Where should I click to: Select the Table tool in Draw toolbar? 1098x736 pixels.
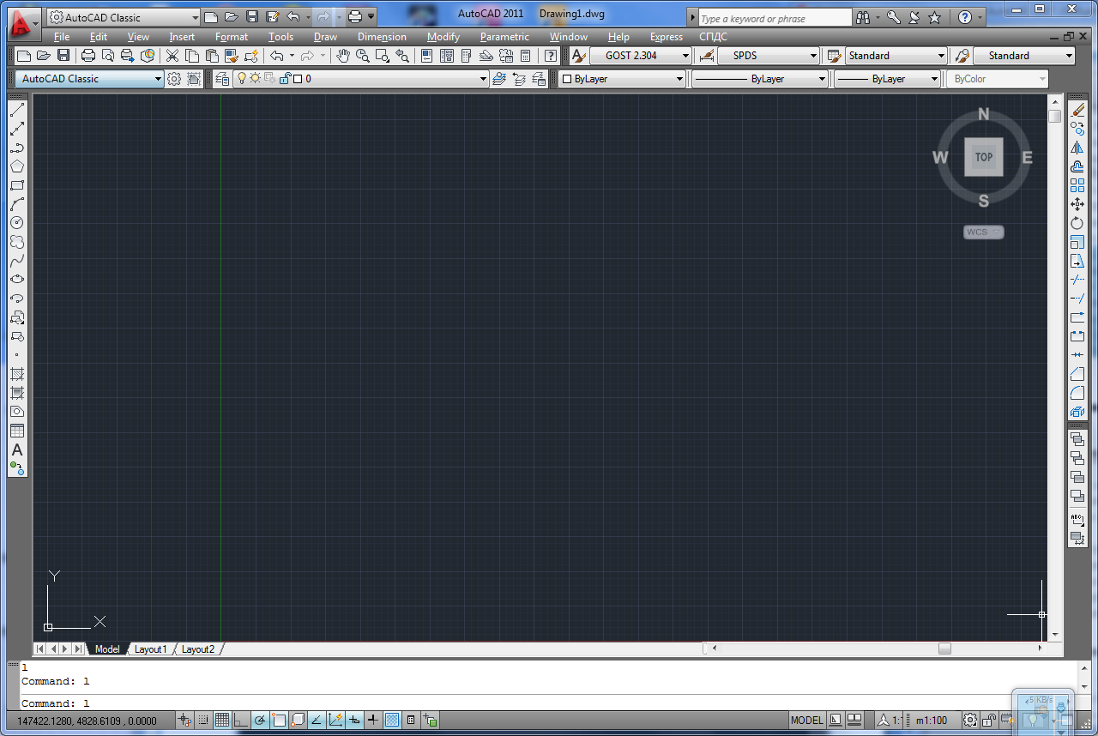point(17,431)
